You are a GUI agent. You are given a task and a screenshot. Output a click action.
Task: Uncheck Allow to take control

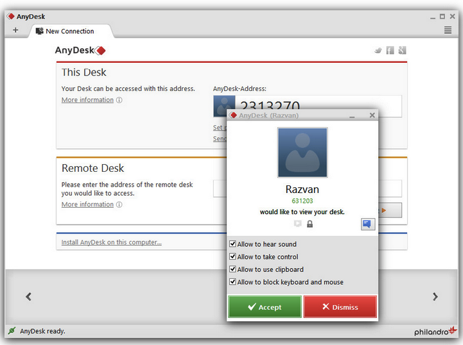(232, 257)
